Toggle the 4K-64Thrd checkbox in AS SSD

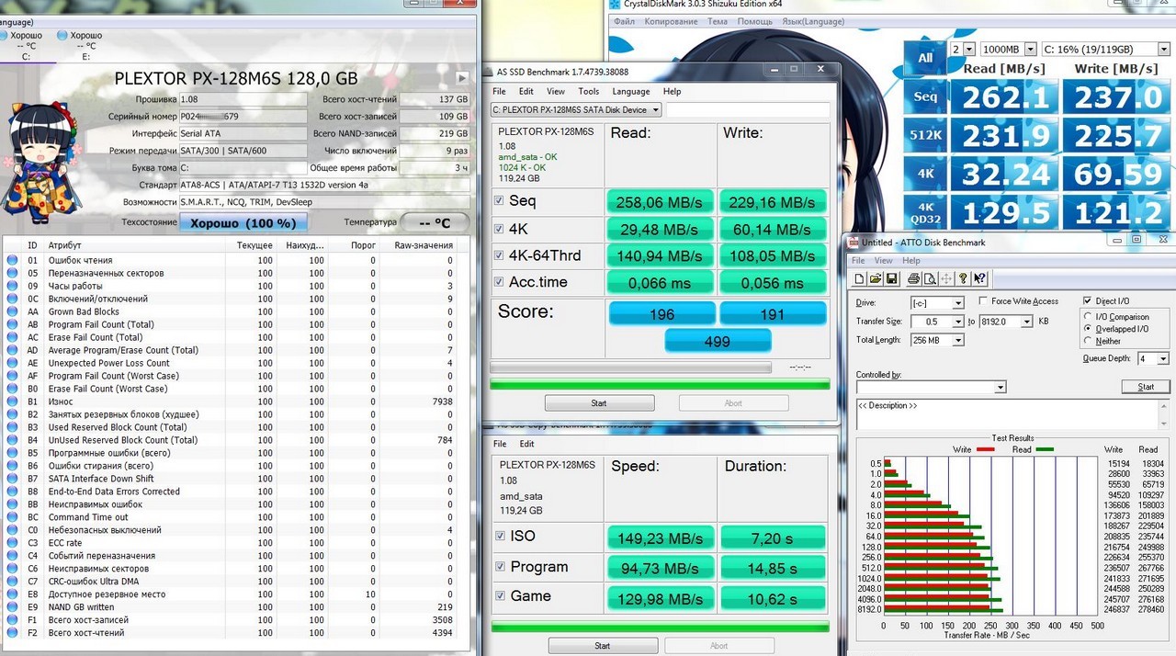(499, 255)
